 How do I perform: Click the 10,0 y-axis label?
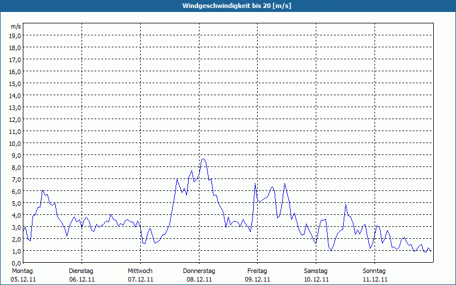15,144
